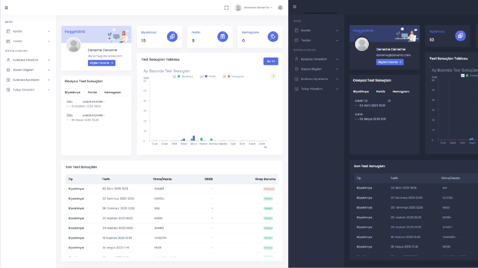Expand Testler menu in light sidebar
The height and width of the screenshot is (268, 478).
(x=49, y=41)
